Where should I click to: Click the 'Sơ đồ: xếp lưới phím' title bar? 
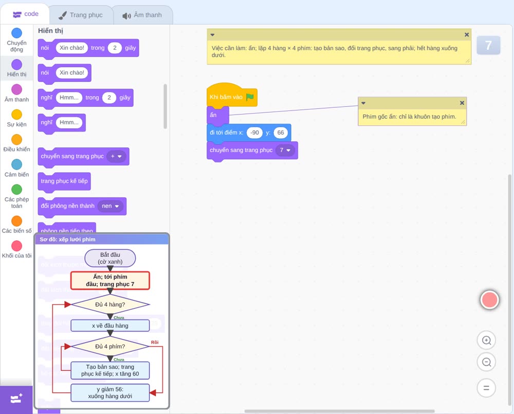[102, 239]
